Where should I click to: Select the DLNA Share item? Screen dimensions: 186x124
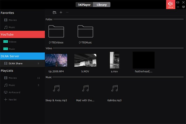[22, 63]
